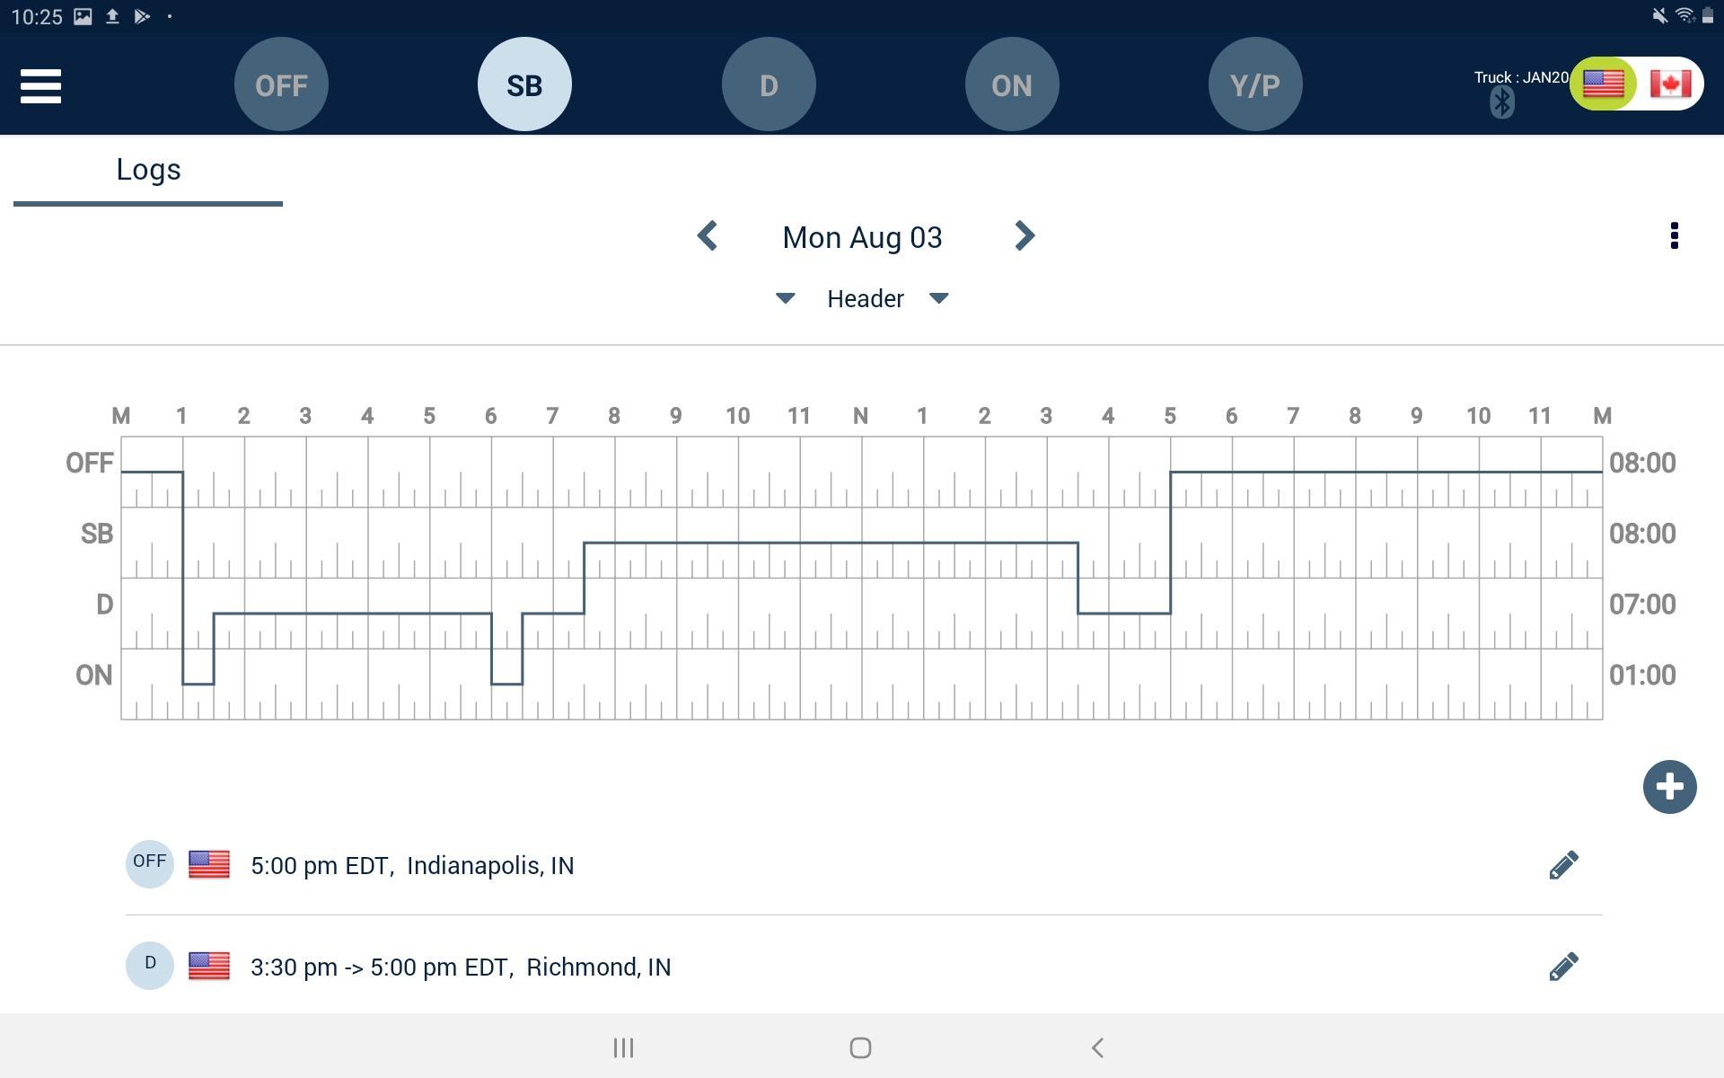Tap the Android home navigation button
Screen dimensions: 1724x1078
tap(860, 1047)
